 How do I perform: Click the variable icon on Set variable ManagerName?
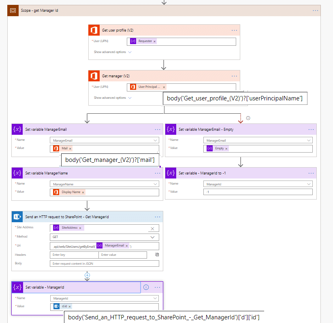click(x=18, y=173)
